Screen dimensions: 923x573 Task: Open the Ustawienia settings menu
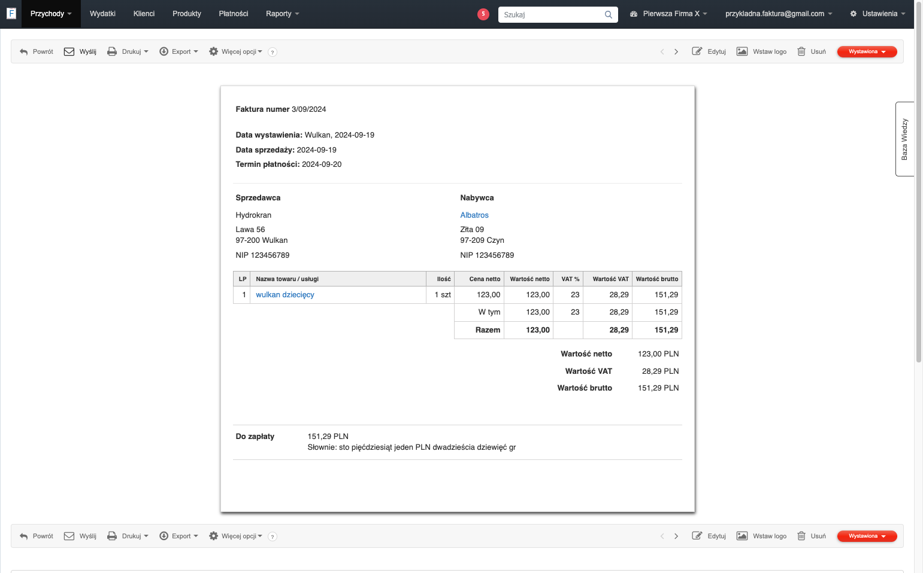(877, 14)
